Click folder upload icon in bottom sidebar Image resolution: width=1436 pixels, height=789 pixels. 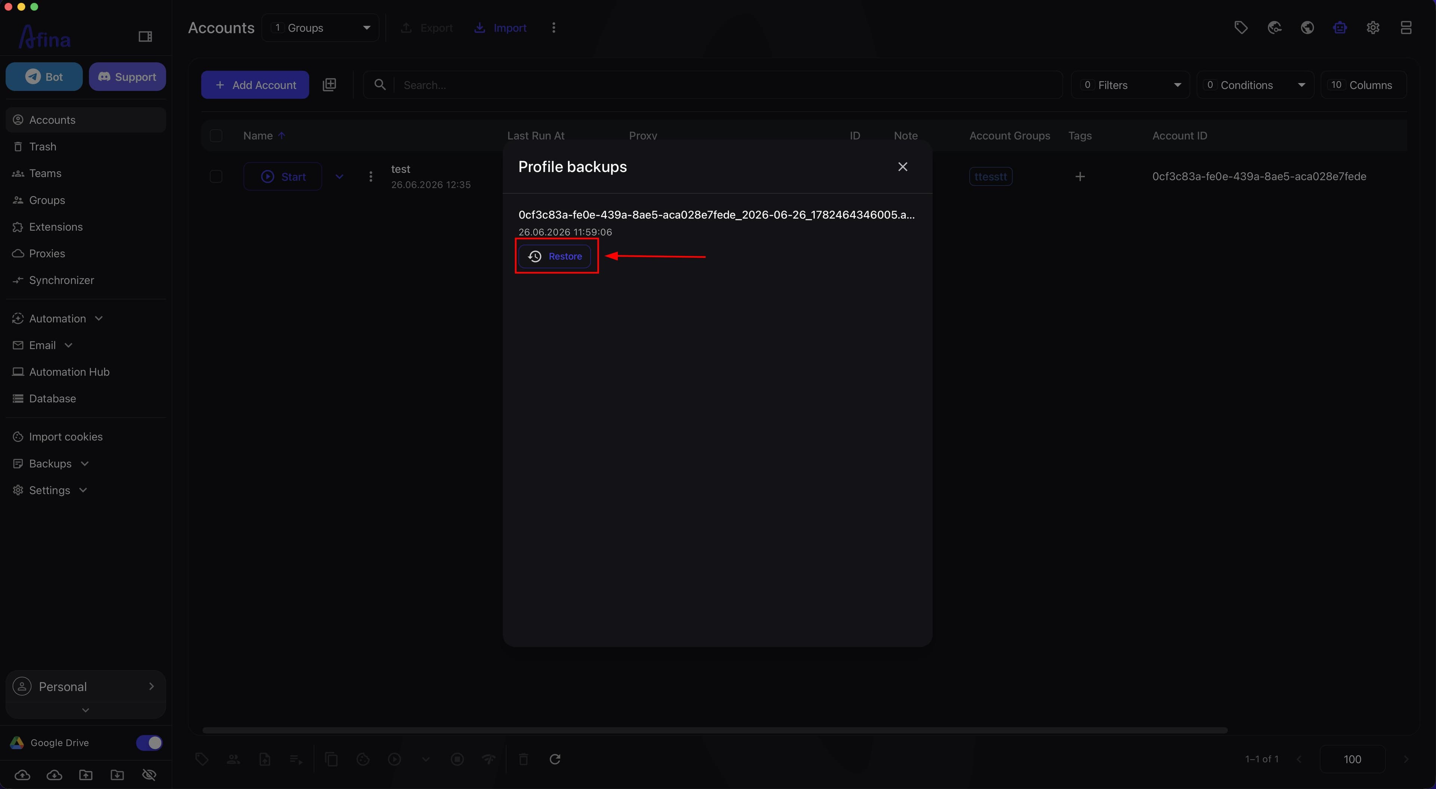click(x=86, y=775)
